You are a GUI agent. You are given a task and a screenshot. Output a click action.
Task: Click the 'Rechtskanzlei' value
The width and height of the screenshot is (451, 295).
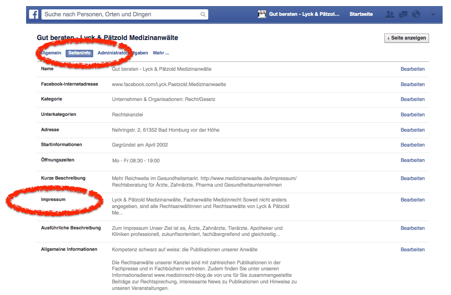tap(127, 114)
